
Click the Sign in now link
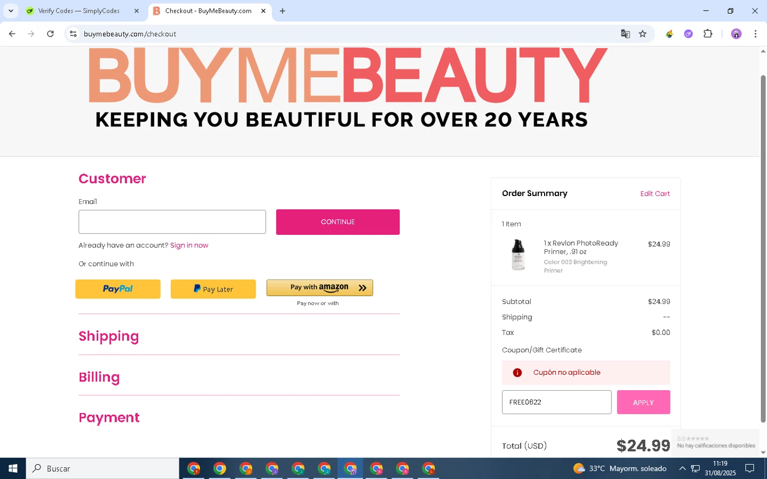pos(189,245)
